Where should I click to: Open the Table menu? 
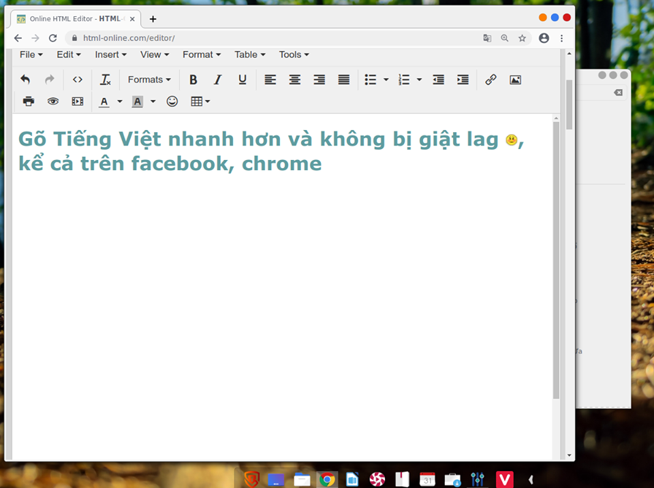(x=250, y=54)
